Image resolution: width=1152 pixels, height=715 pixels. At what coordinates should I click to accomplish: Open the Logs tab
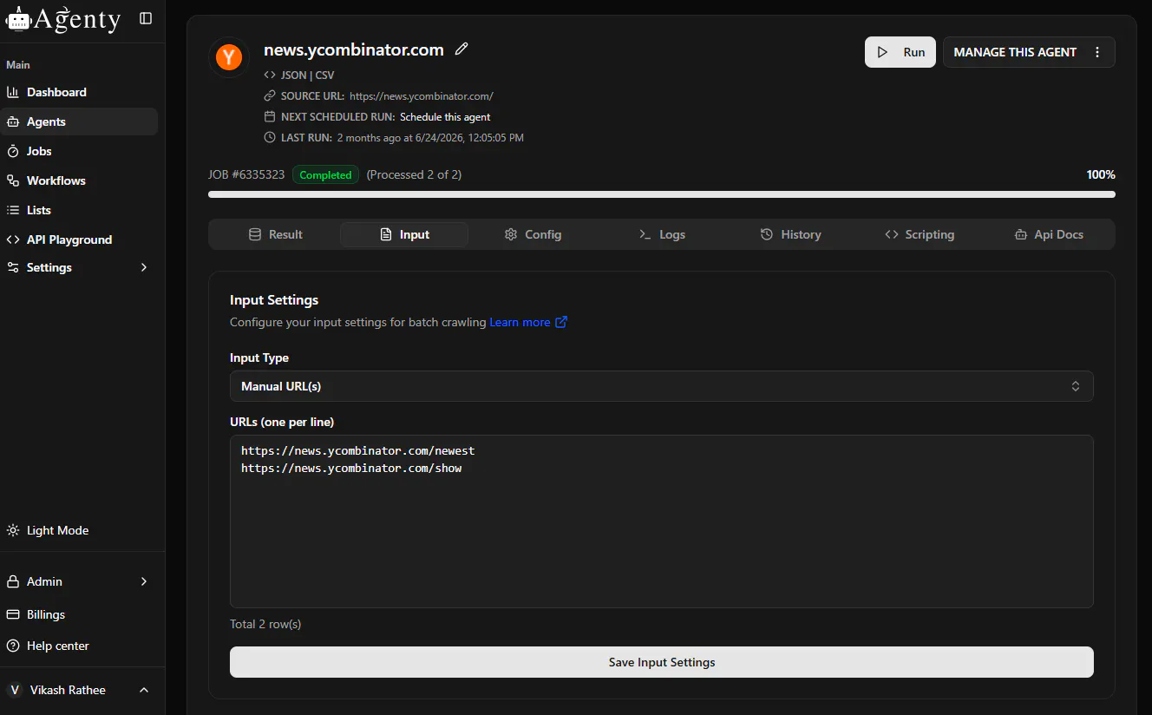click(662, 234)
